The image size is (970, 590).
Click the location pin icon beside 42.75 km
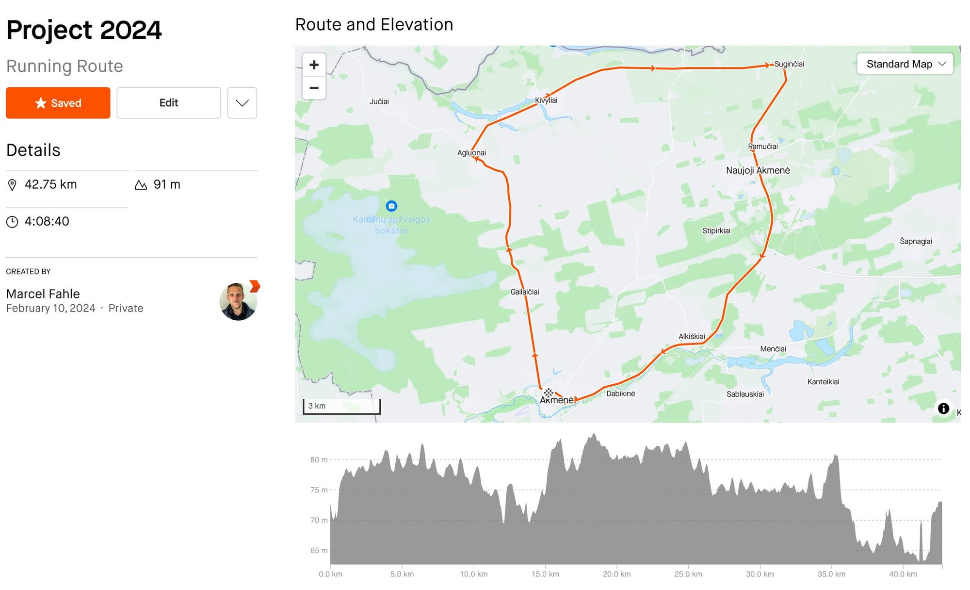click(x=13, y=184)
